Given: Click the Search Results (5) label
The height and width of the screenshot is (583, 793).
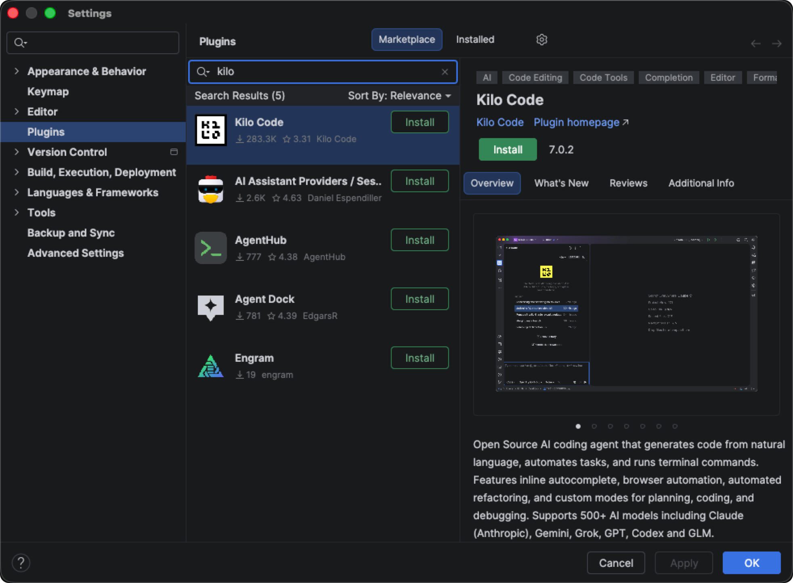Looking at the screenshot, I should coord(239,96).
